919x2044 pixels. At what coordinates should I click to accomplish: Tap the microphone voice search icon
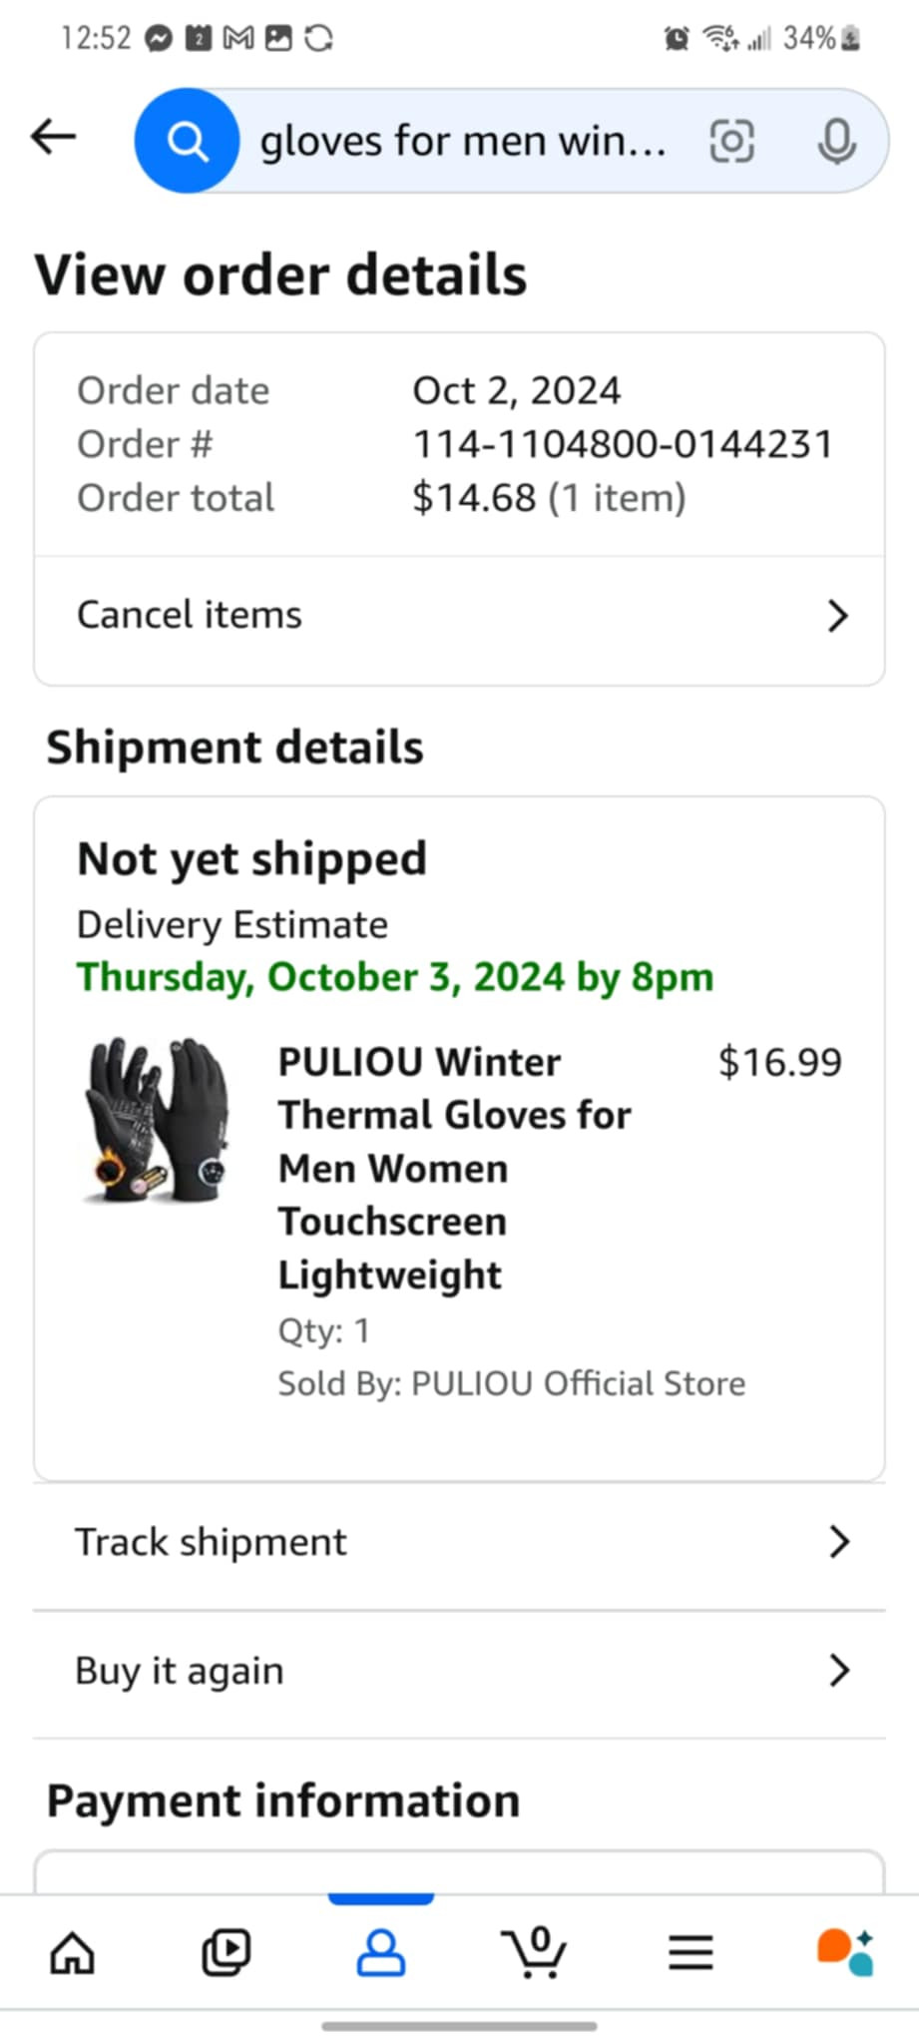(x=836, y=141)
